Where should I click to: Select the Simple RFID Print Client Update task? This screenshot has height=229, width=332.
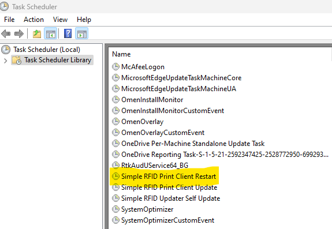[x=169, y=187]
